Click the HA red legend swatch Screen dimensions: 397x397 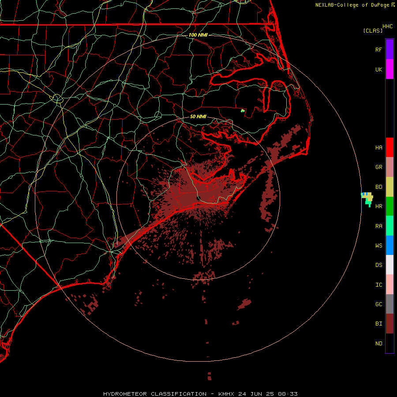point(390,147)
